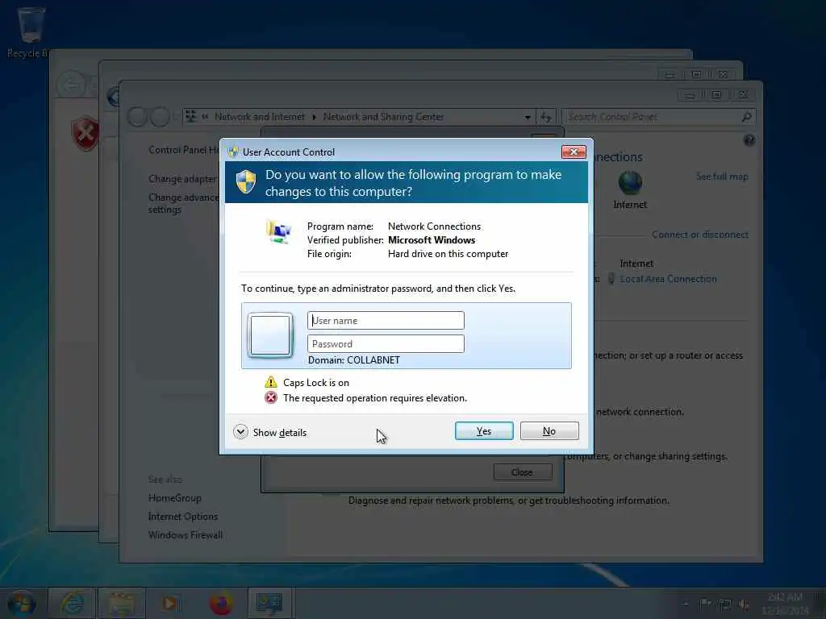Select Control Panel taskbar button
The image size is (826, 619).
(269, 603)
